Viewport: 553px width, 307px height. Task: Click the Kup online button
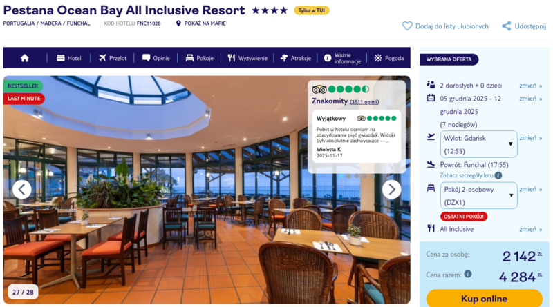(x=485, y=299)
